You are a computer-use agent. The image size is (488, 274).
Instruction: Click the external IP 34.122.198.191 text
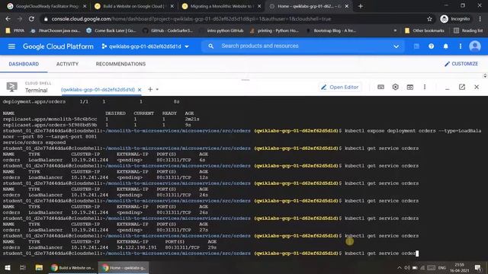click(x=136, y=247)
